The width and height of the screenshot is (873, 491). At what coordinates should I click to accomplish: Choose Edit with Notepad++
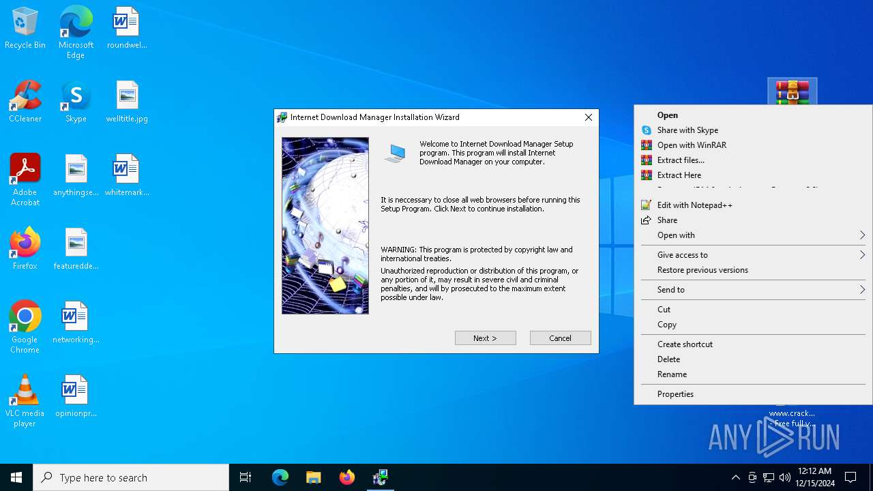tap(754, 205)
